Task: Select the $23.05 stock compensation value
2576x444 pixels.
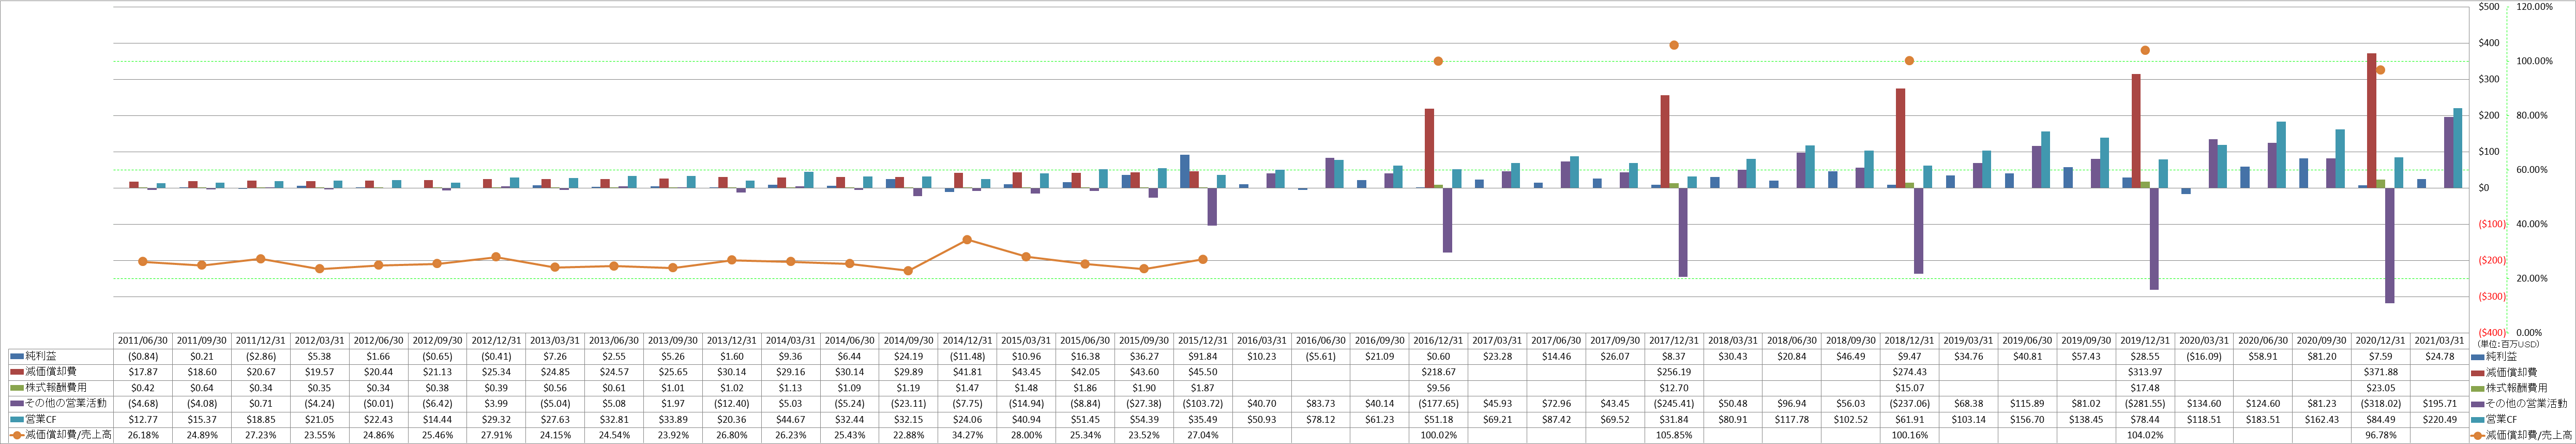Action: pyautogui.click(x=2380, y=388)
